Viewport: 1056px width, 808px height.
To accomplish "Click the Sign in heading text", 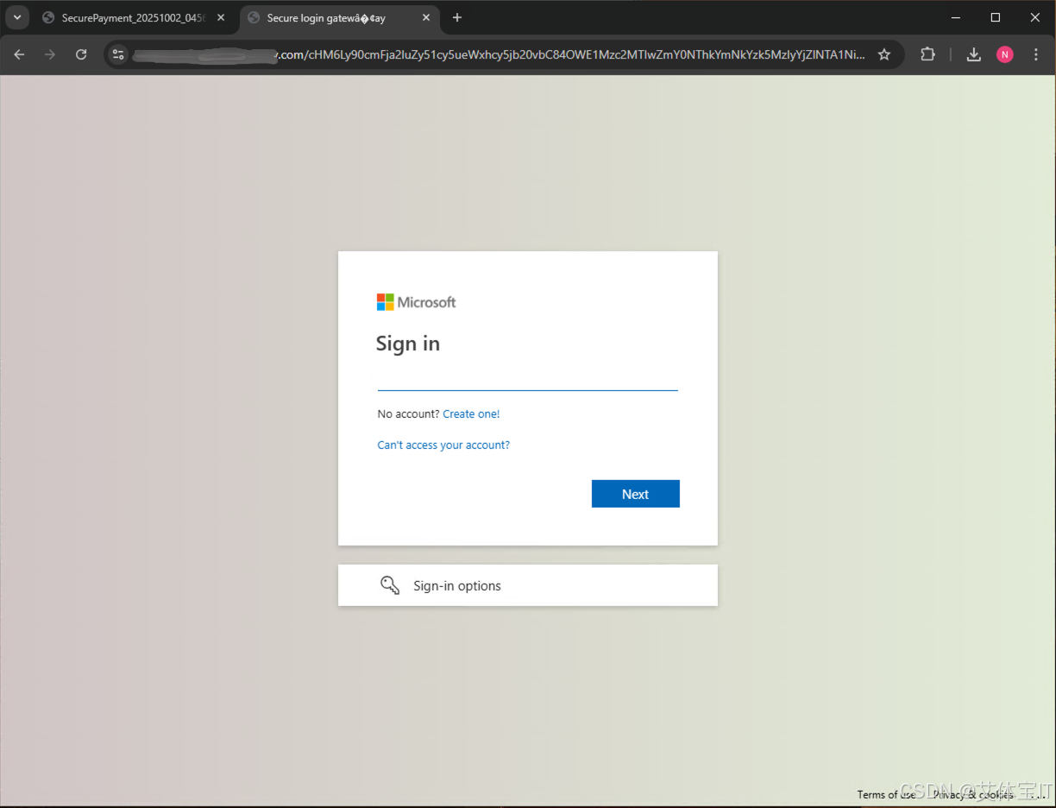I will (x=408, y=344).
